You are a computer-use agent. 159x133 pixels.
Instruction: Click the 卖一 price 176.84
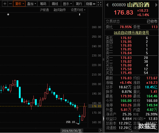pos(126,53)
